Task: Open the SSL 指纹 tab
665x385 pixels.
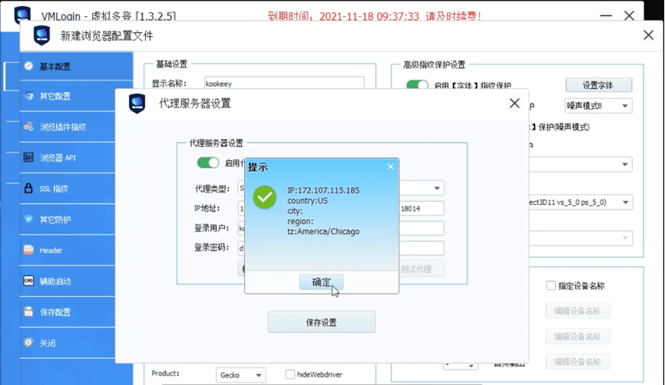Action: [x=68, y=189]
